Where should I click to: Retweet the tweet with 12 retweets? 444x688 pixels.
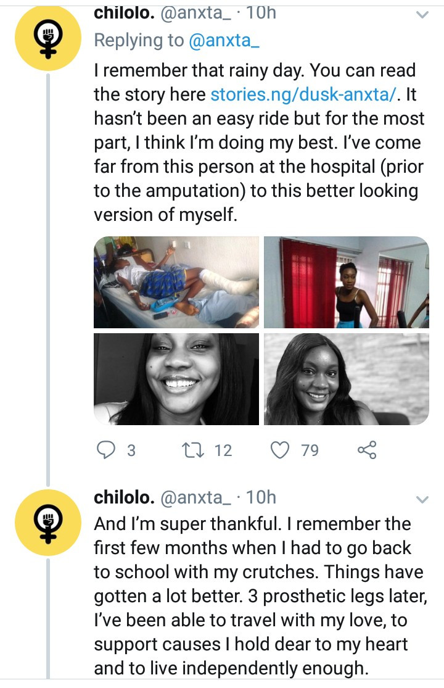(201, 450)
